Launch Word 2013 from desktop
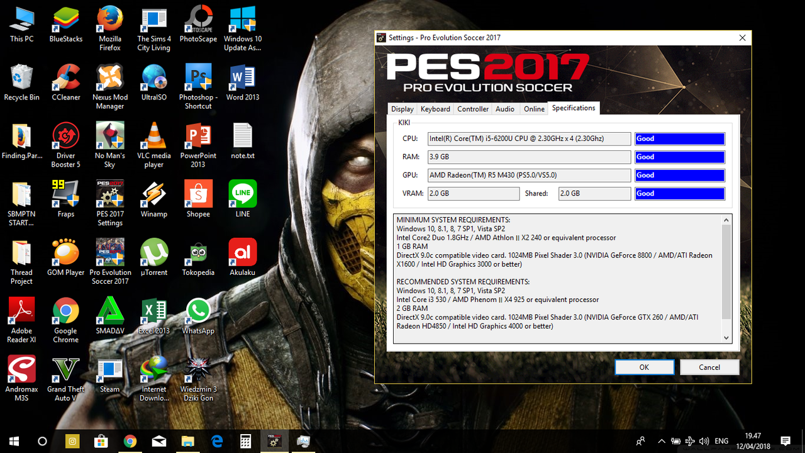Screen dimensions: 805x453 point(242,83)
